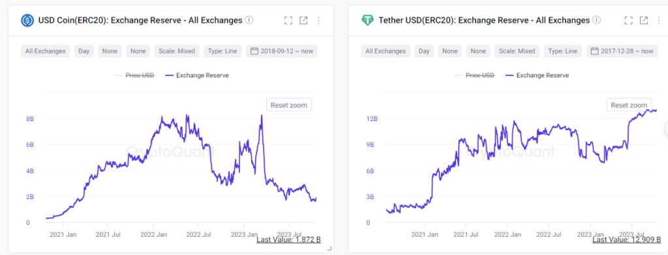Click the 8B axis label on USD Coin chart
Screen dimensions: 668x255
point(30,118)
